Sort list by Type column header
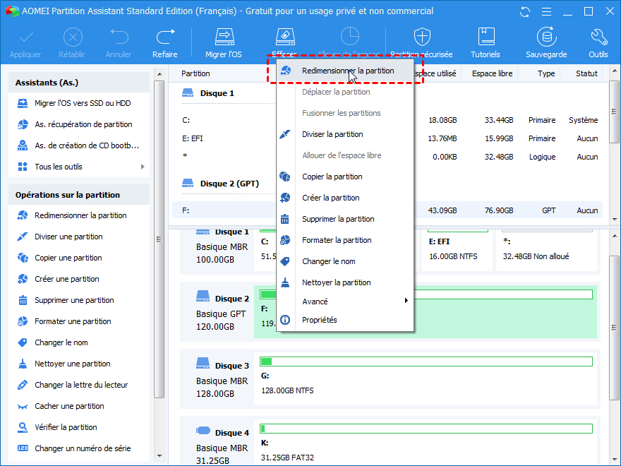 pyautogui.click(x=545, y=73)
